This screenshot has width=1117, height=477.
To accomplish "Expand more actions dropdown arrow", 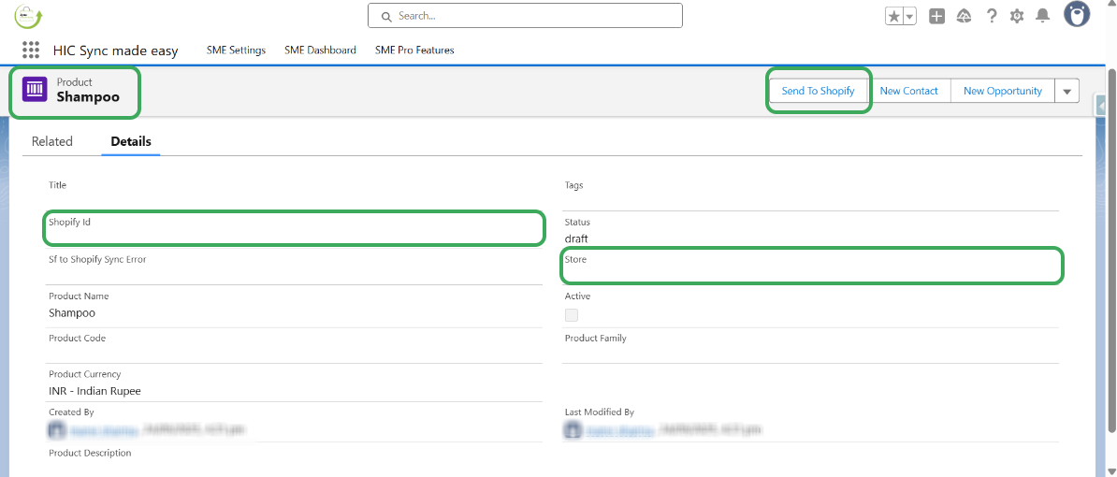I will 1067,91.
